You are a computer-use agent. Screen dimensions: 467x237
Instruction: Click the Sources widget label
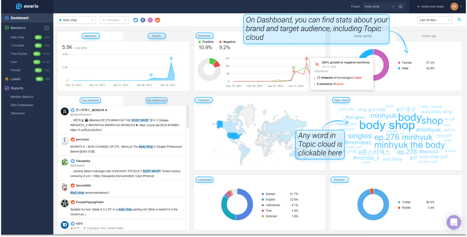tap(339, 179)
